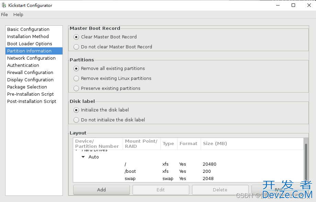Image resolution: width=316 pixels, height=202 pixels.
Task: Click the Kickstart Configurator title bar icon
Action: pos(4,5)
